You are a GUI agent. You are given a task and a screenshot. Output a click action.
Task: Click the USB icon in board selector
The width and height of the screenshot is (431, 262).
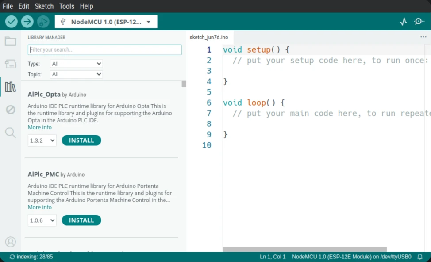tap(63, 22)
